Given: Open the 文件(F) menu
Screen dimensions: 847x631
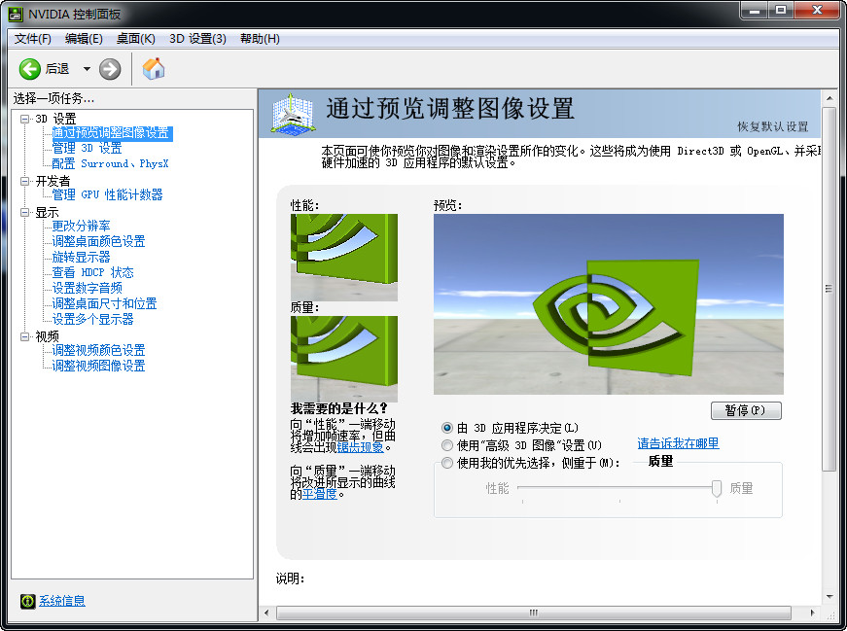Looking at the screenshot, I should point(32,39).
